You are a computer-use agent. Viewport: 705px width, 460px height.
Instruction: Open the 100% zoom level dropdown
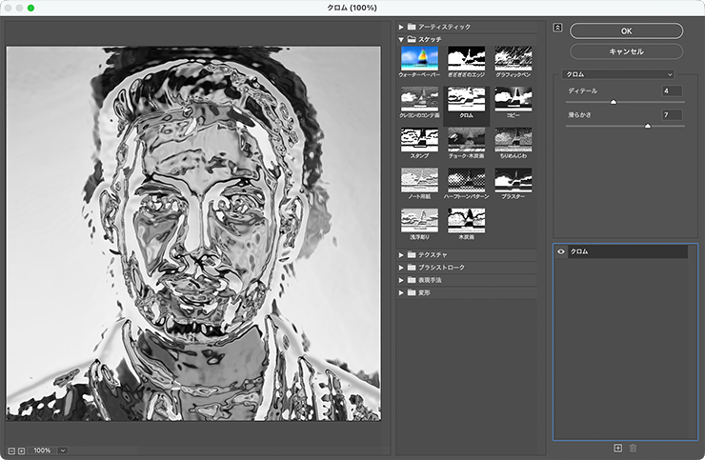point(63,450)
